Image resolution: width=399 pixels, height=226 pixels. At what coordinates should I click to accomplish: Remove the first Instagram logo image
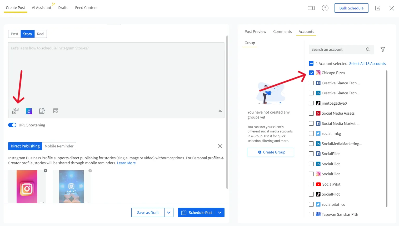point(46,171)
